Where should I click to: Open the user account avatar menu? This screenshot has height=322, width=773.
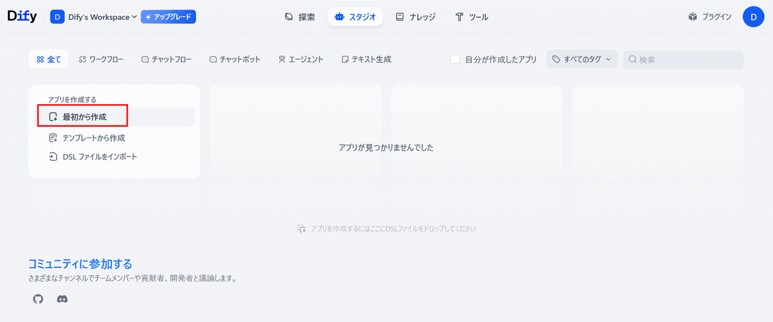pos(753,17)
